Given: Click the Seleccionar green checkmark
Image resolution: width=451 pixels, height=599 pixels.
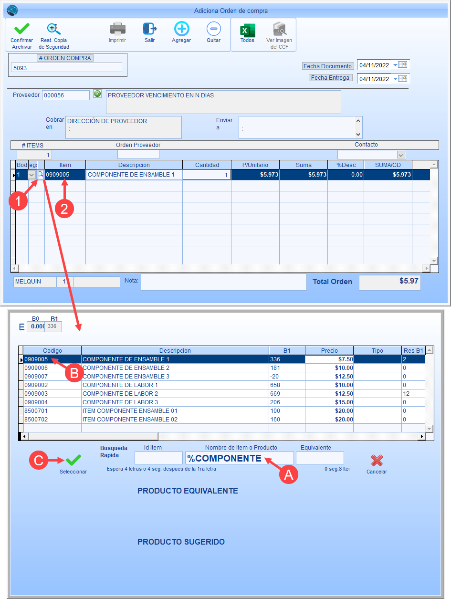Looking at the screenshot, I should (73, 460).
